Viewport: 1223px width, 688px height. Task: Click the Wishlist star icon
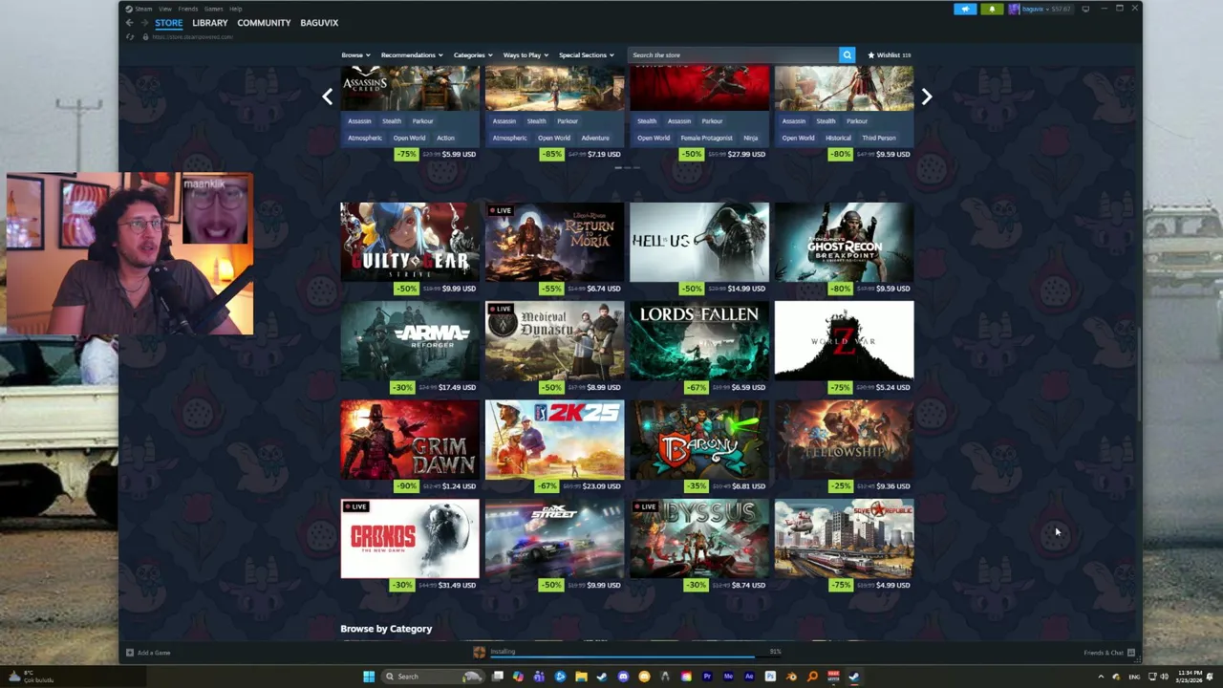click(x=870, y=54)
